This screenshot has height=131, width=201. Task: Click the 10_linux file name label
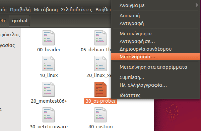49,75
